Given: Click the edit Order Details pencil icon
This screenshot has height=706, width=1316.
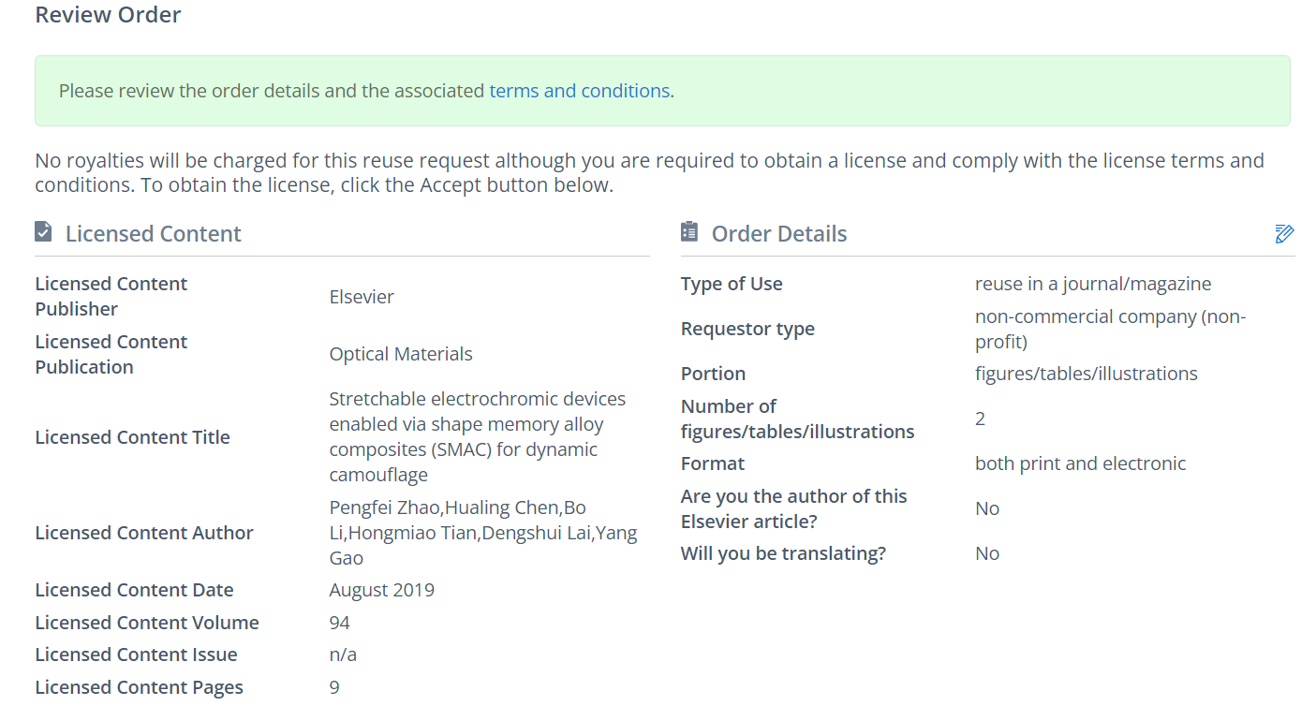Looking at the screenshot, I should coord(1284,234).
